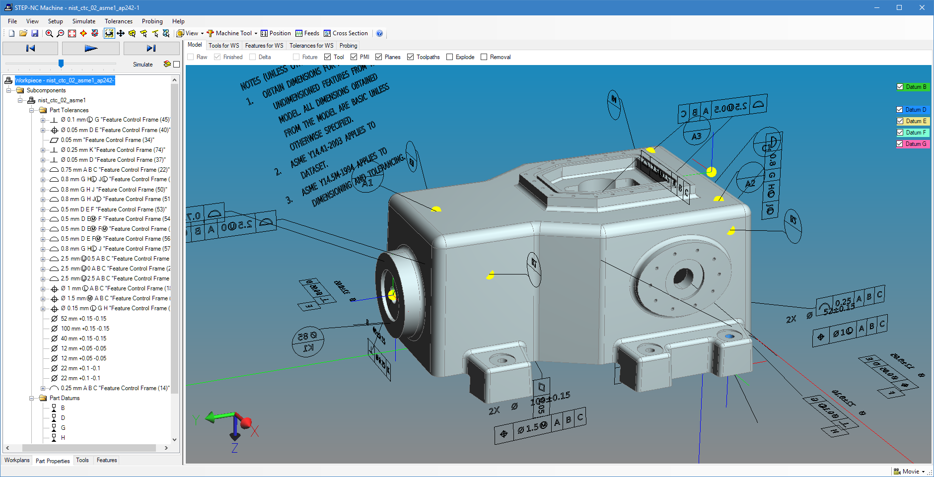Collapse the Part Datums folder
The width and height of the screenshot is (934, 477).
[32, 398]
